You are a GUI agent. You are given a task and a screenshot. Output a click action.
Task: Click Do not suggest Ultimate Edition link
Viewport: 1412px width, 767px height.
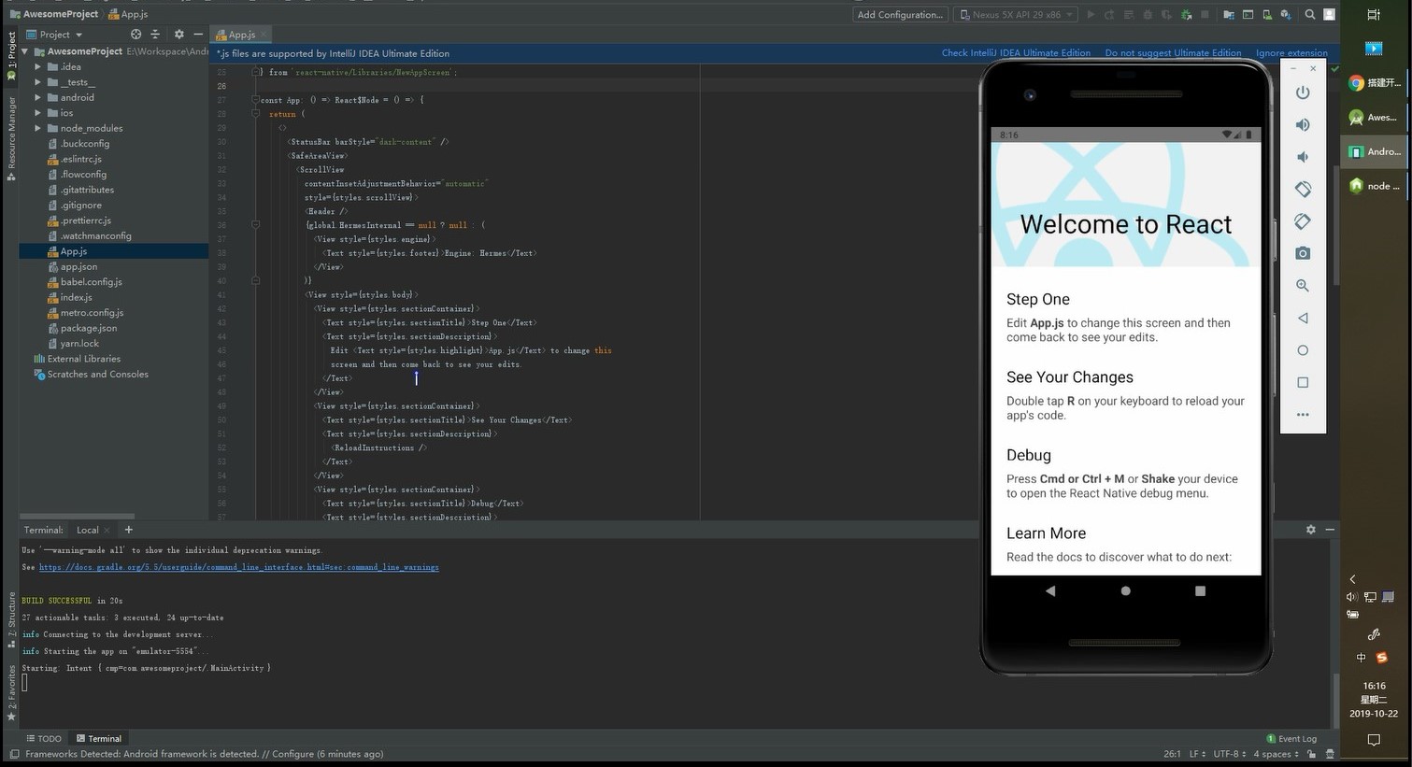[x=1173, y=53]
